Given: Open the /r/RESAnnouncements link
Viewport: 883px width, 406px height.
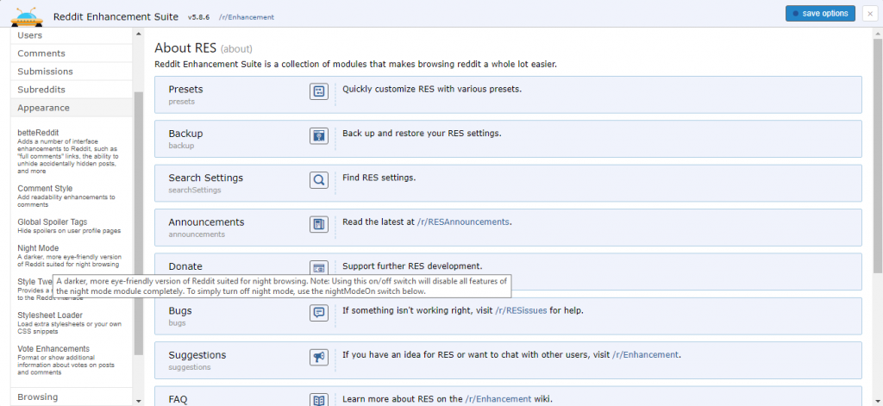Looking at the screenshot, I should point(464,222).
